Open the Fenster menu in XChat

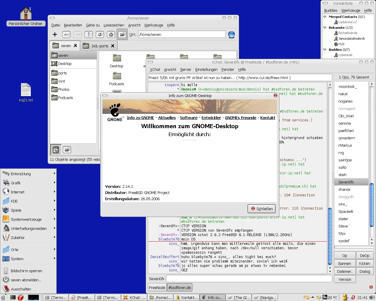[228, 69]
